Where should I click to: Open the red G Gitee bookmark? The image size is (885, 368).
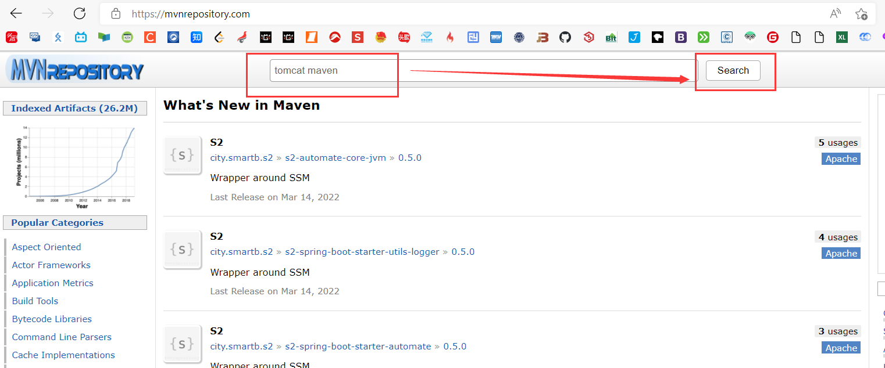[x=773, y=37]
